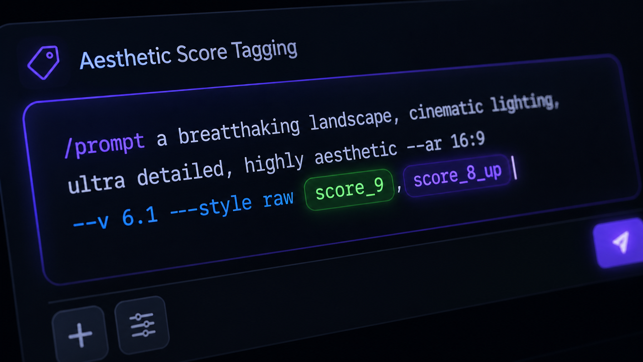Click the "Aesthetic Score Tagging" title
Screen dimensions: 643x362
pyautogui.click(x=188, y=55)
